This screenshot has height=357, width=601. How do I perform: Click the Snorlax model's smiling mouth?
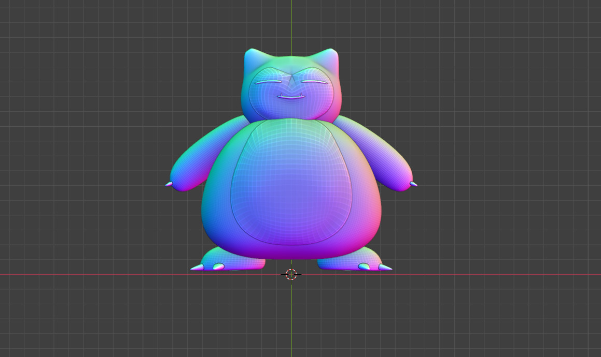(x=291, y=96)
